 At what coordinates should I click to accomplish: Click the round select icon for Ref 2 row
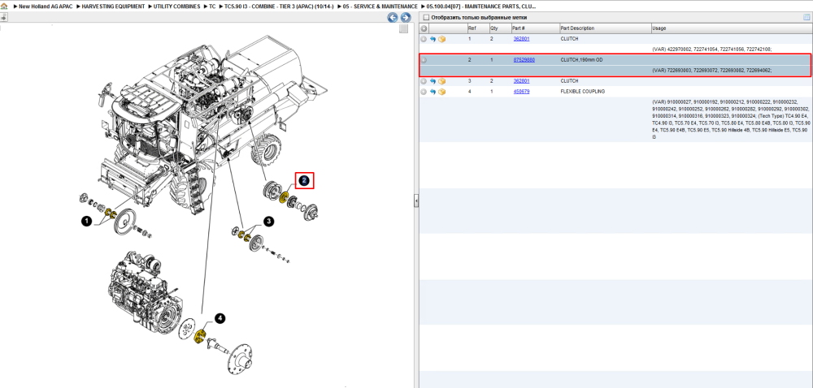click(424, 60)
